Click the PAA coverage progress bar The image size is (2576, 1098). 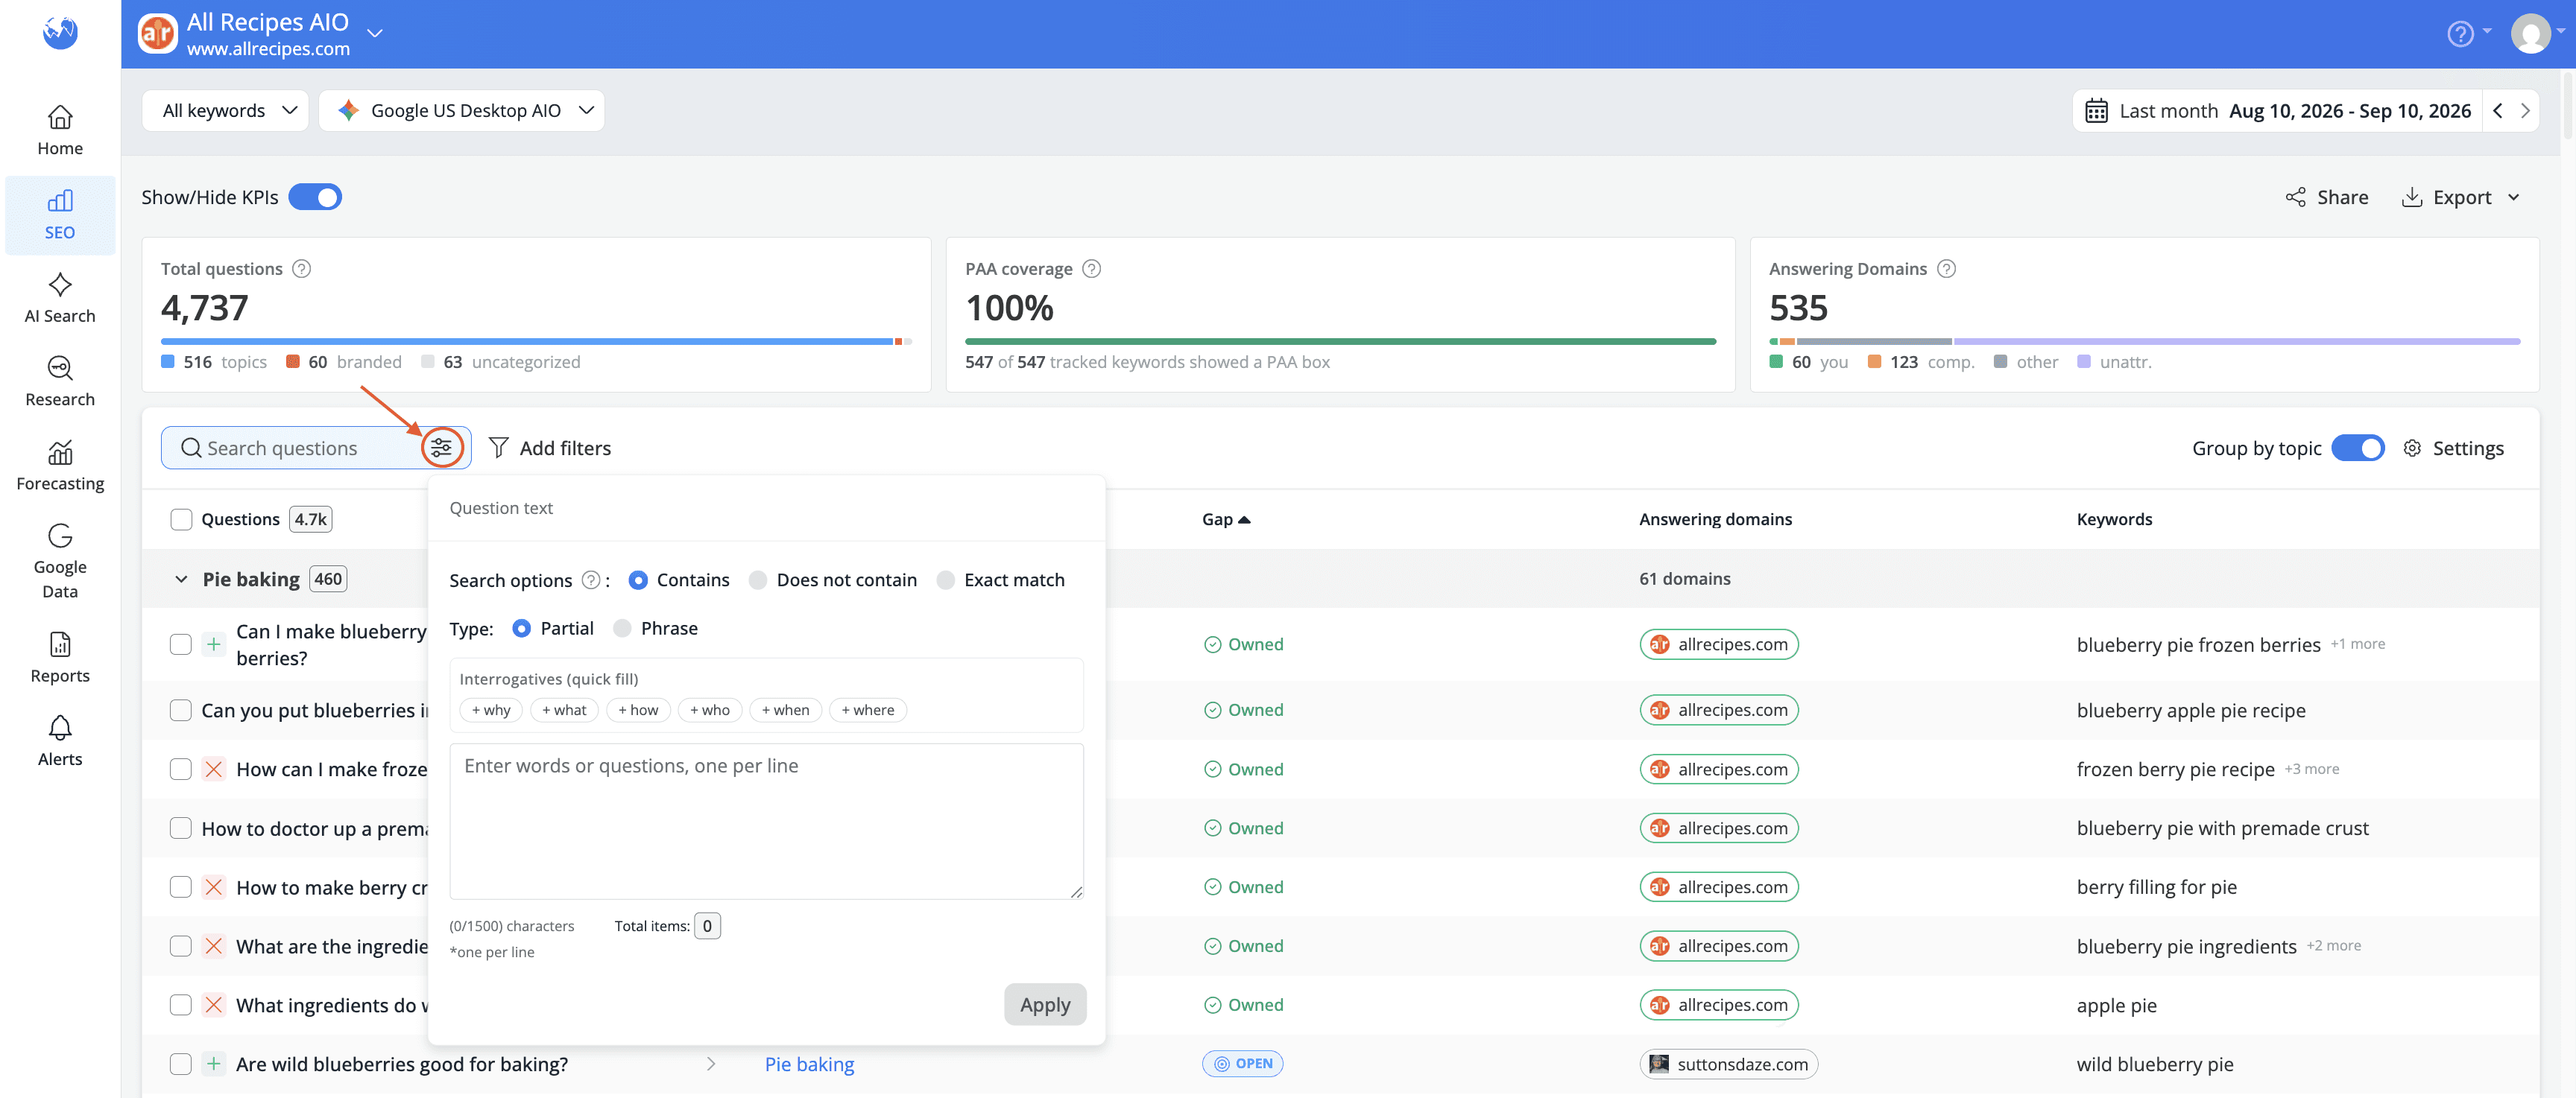pyautogui.click(x=1340, y=342)
